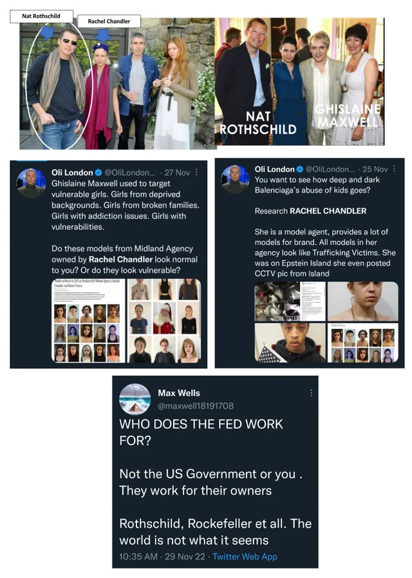
Task: Click the Nat Rothschild label box
Action: point(41,16)
